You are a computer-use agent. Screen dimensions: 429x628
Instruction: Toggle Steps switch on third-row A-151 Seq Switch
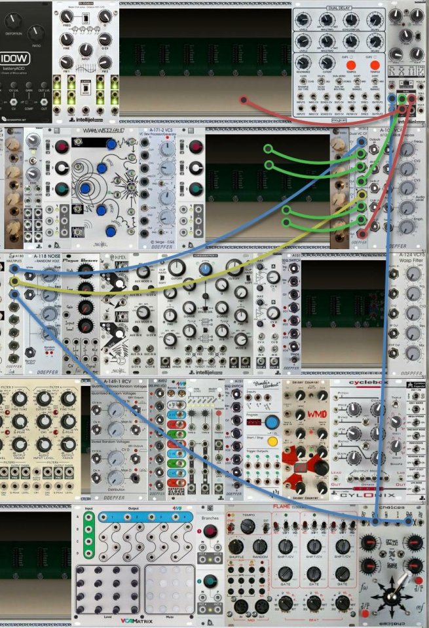(294, 359)
